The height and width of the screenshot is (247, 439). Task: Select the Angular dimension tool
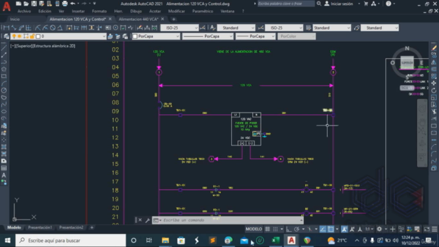[x=60, y=27]
